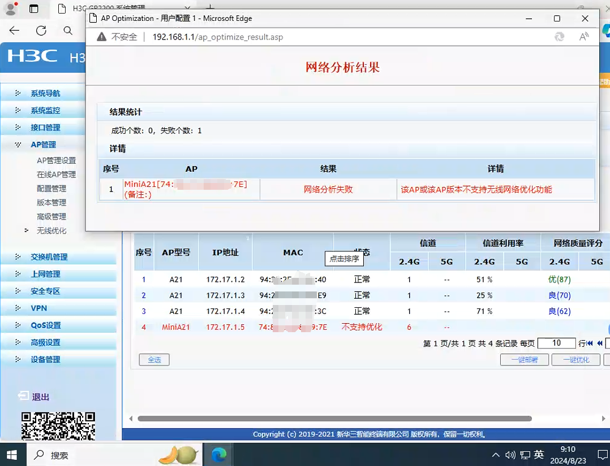Click the network tray icon
This screenshot has height=466, width=610.
pyautogui.click(x=525, y=455)
